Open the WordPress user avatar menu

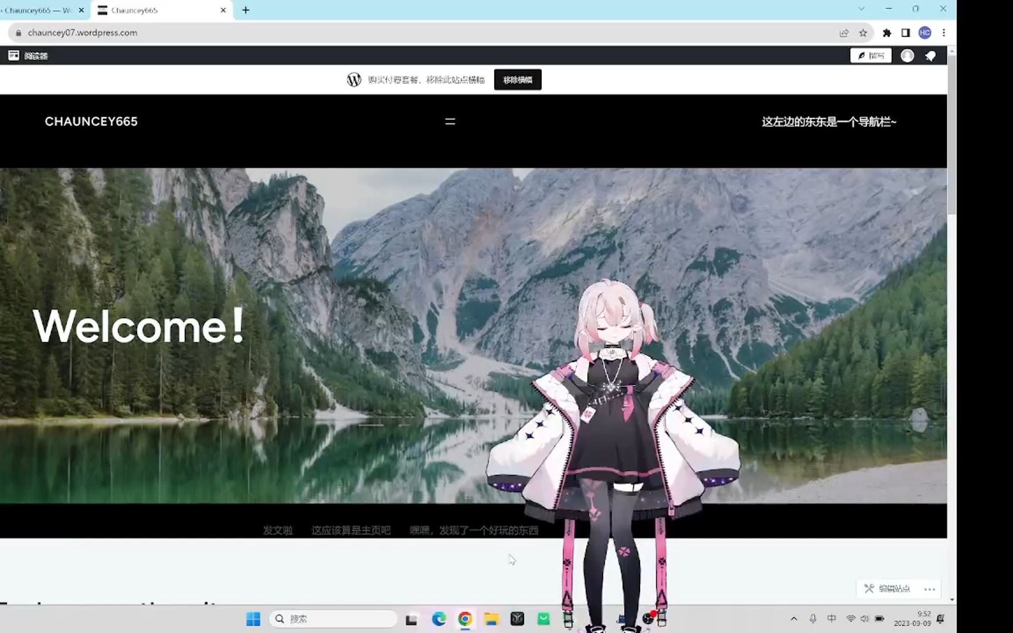[907, 56]
